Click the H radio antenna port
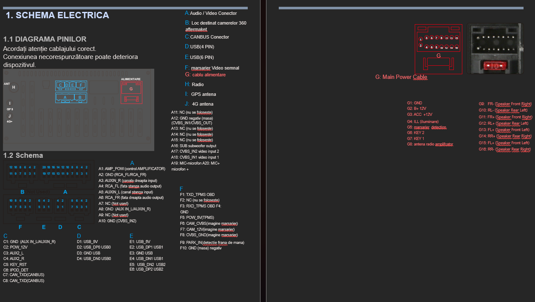The image size is (535, 302). pyautogui.click(x=14, y=87)
